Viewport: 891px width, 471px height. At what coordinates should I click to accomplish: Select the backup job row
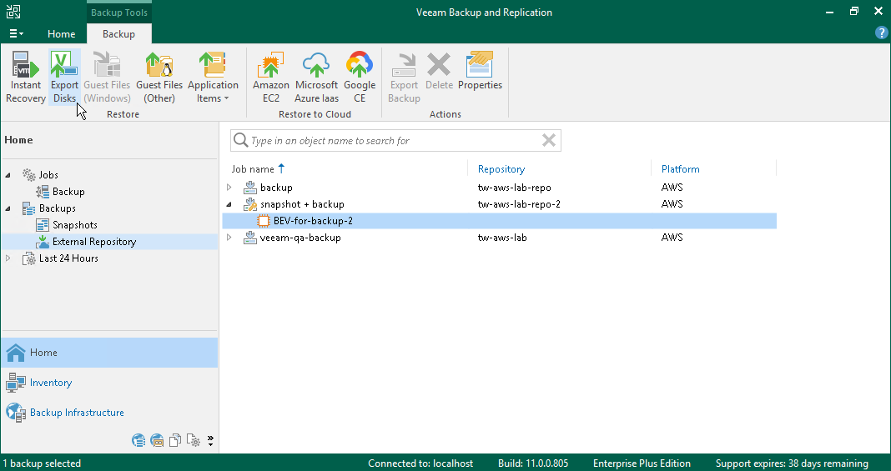click(500, 188)
